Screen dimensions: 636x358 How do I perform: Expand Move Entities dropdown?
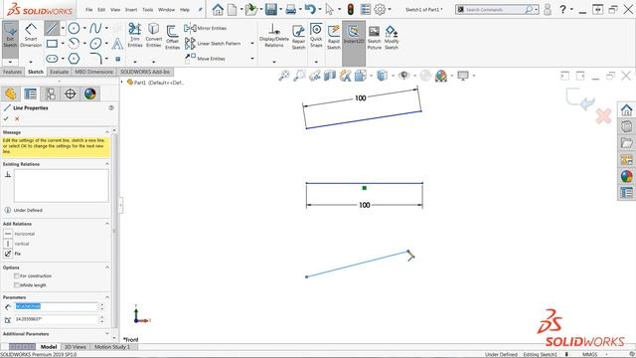(252, 59)
